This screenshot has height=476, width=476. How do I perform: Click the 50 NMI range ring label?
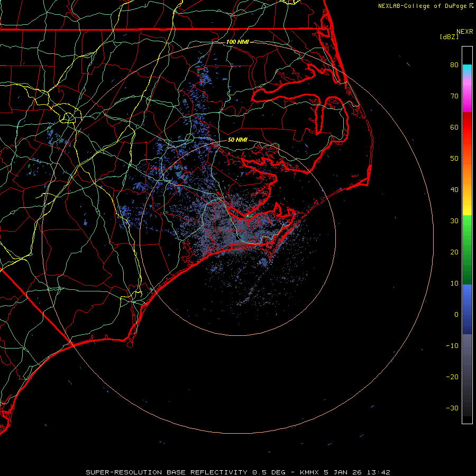tap(237, 140)
